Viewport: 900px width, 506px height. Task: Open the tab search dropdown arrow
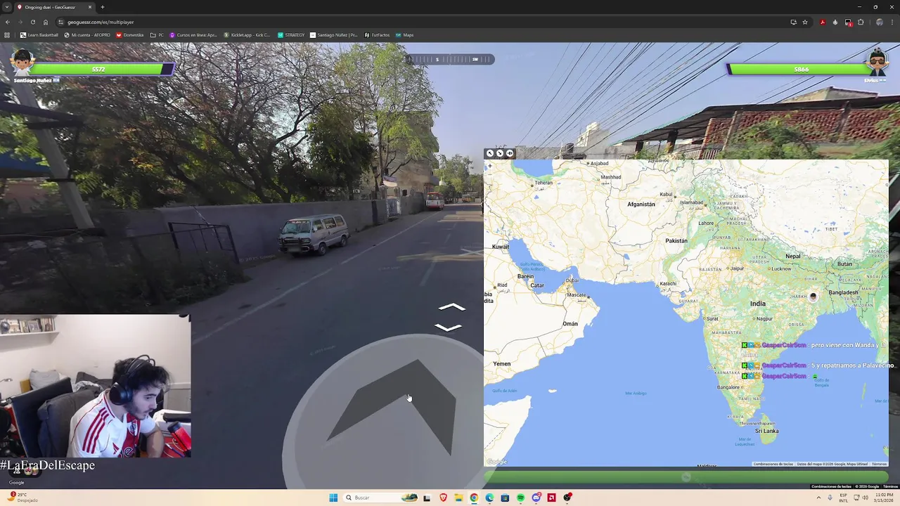(x=7, y=7)
